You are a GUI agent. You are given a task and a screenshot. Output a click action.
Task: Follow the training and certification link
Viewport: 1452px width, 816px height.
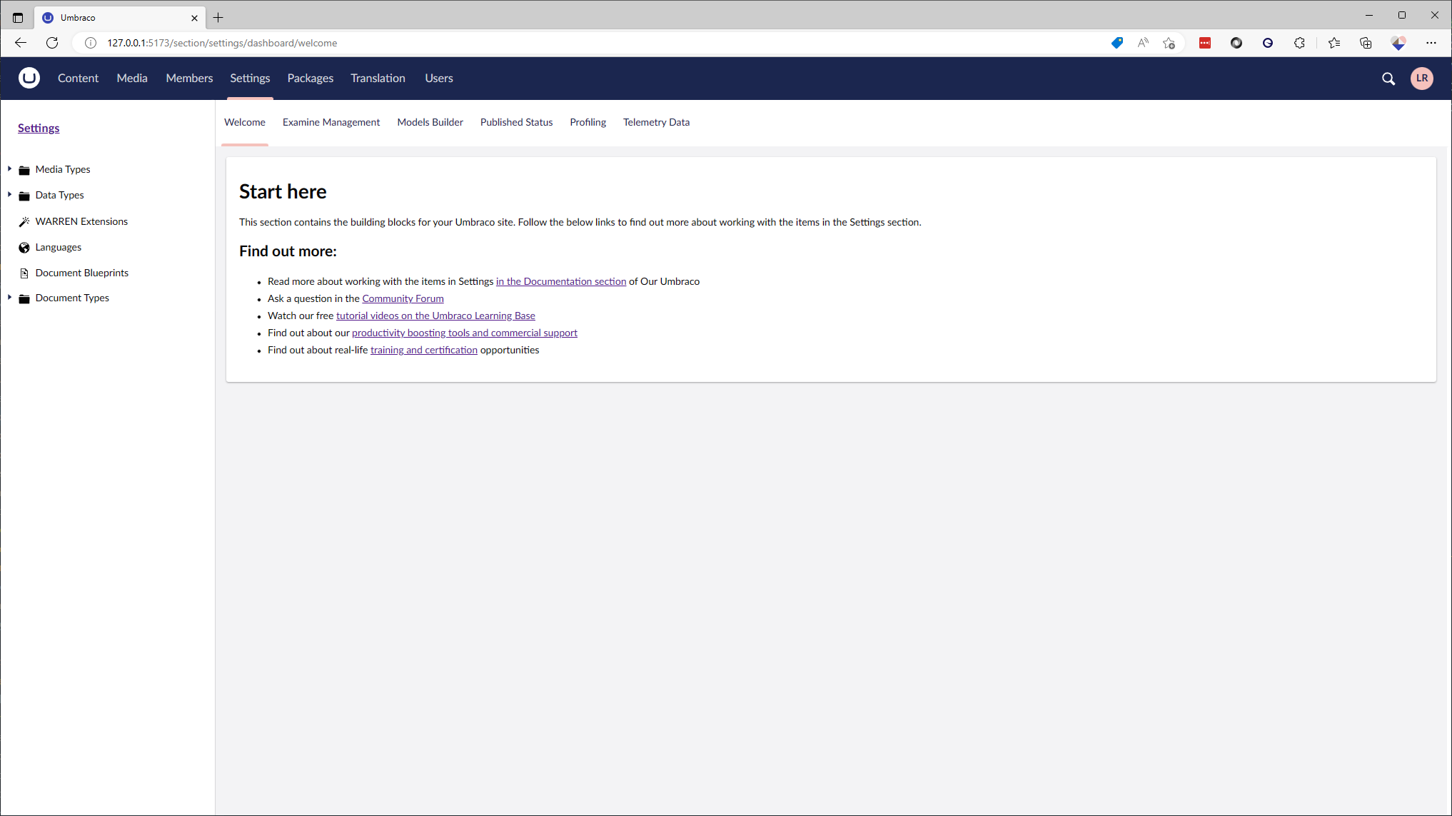(x=423, y=350)
